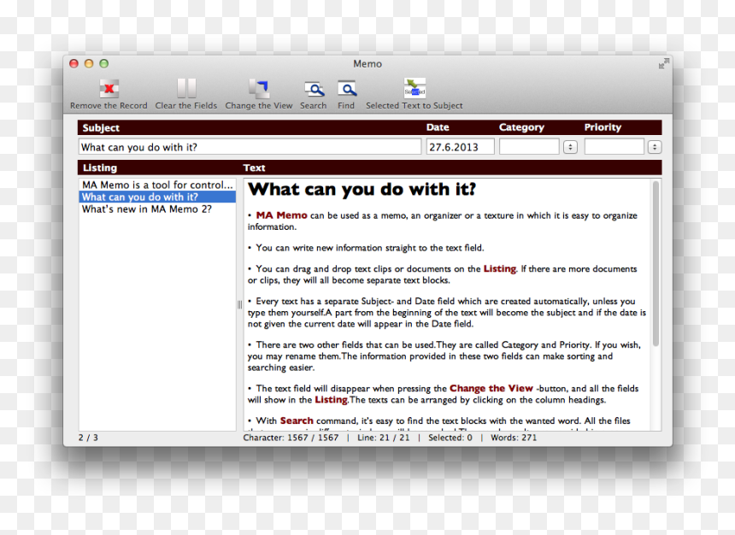Enter full screen with the arrows icon
This screenshot has height=535, width=735.
click(663, 64)
